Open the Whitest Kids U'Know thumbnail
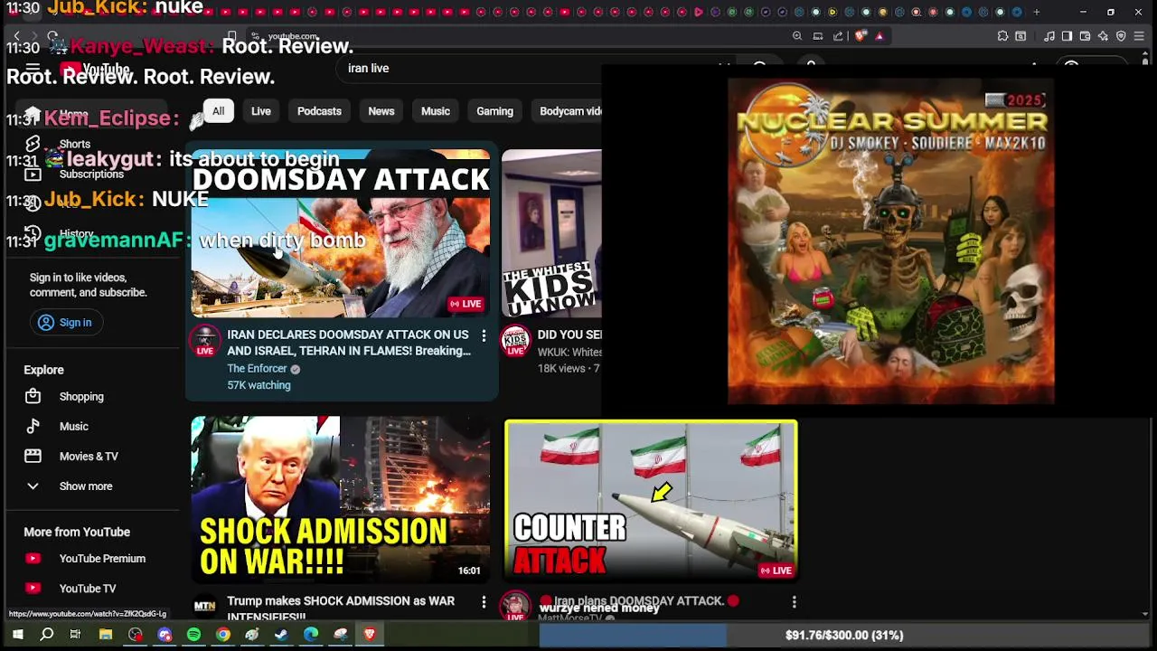1157x651 pixels. pyautogui.click(x=551, y=233)
